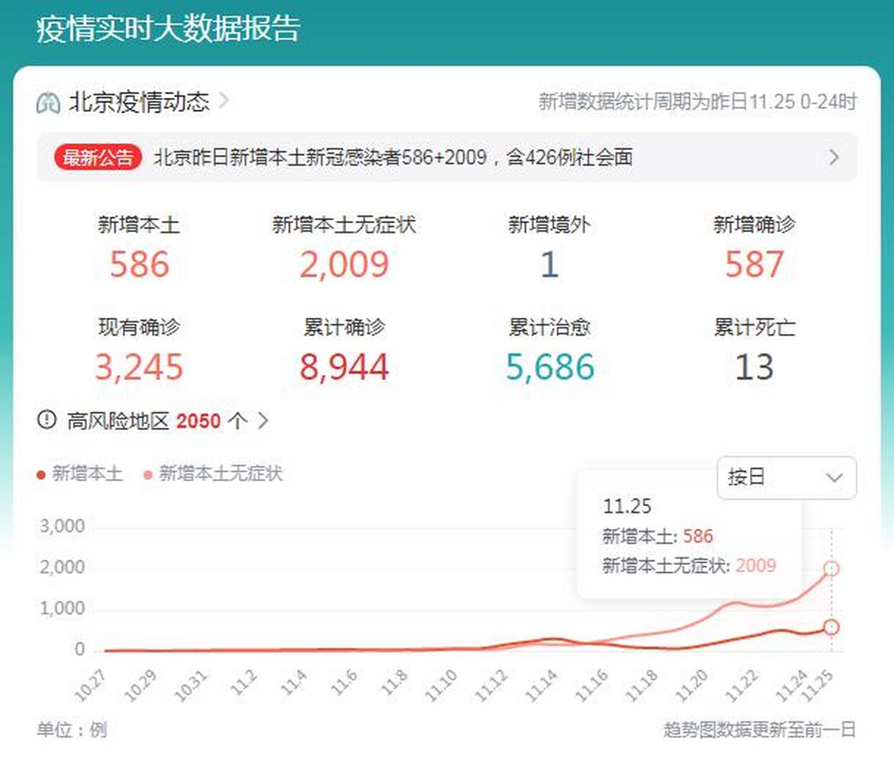Click the 现有确诊 value 3,245
This screenshot has height=758, width=894.
tap(139, 367)
